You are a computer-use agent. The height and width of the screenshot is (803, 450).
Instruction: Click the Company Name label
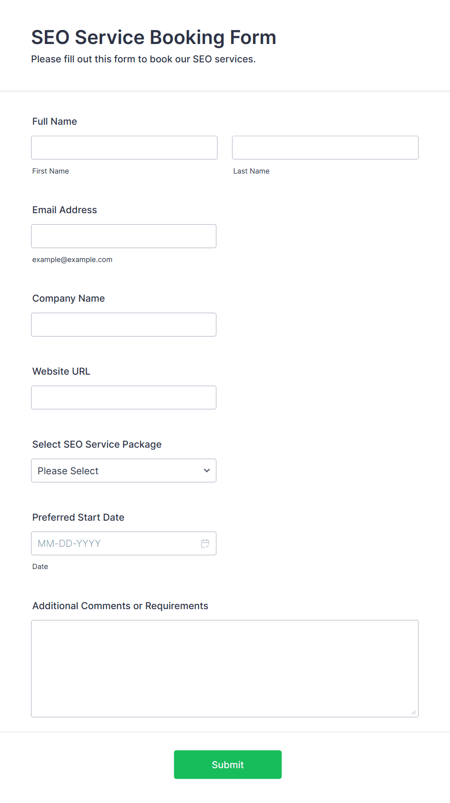(69, 298)
